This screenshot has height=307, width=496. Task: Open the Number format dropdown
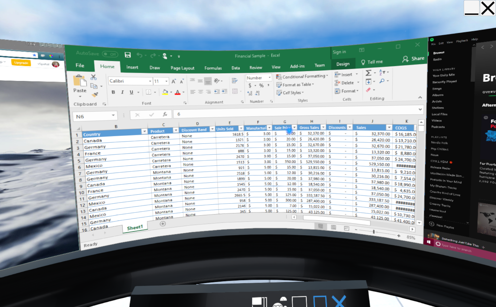[270, 78]
